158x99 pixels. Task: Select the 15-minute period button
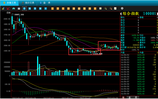point(68,8)
